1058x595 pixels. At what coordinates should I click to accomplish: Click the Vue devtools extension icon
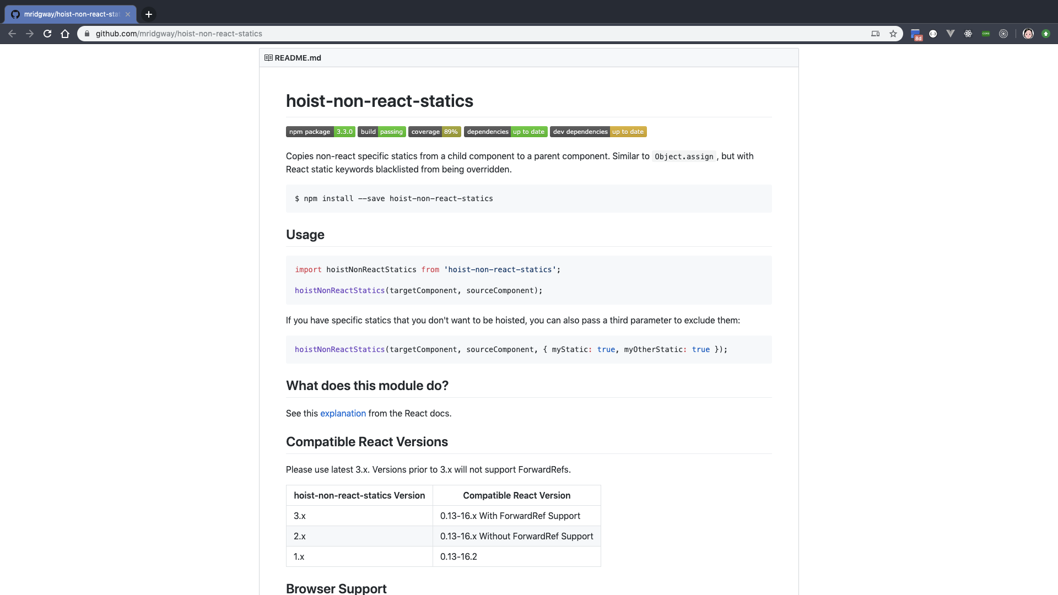click(x=951, y=34)
